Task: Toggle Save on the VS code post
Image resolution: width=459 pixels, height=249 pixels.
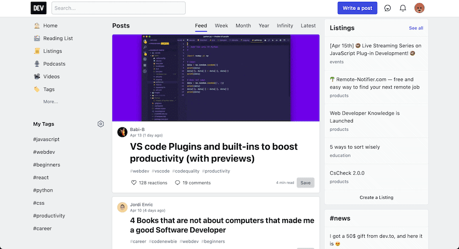Action: (x=305, y=183)
